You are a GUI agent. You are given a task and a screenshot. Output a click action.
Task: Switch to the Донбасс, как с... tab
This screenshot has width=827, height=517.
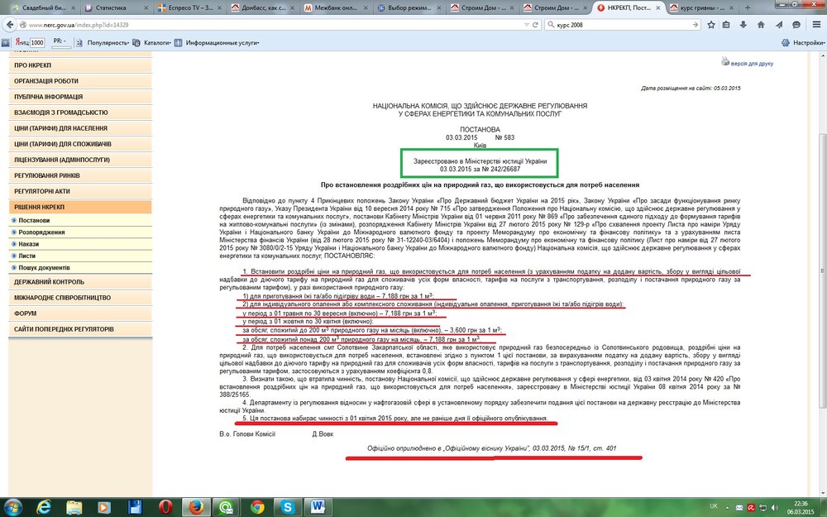tap(262, 8)
